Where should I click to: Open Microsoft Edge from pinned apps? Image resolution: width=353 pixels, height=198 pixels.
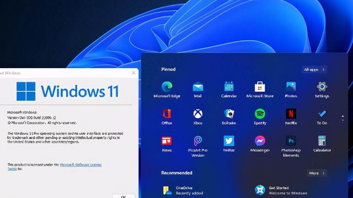[x=167, y=89]
